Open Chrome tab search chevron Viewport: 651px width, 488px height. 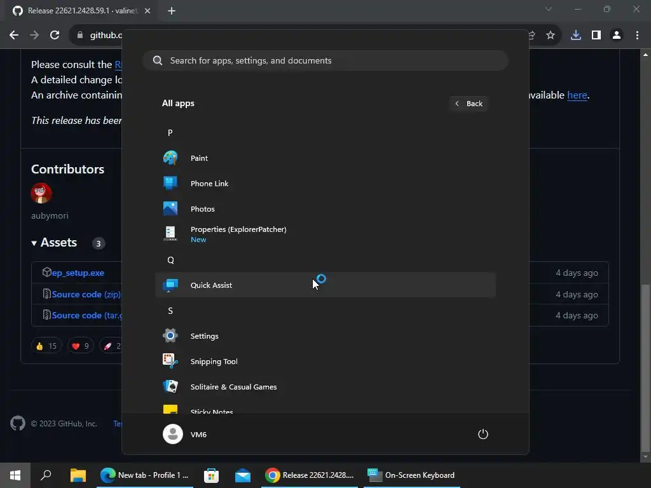tap(549, 9)
